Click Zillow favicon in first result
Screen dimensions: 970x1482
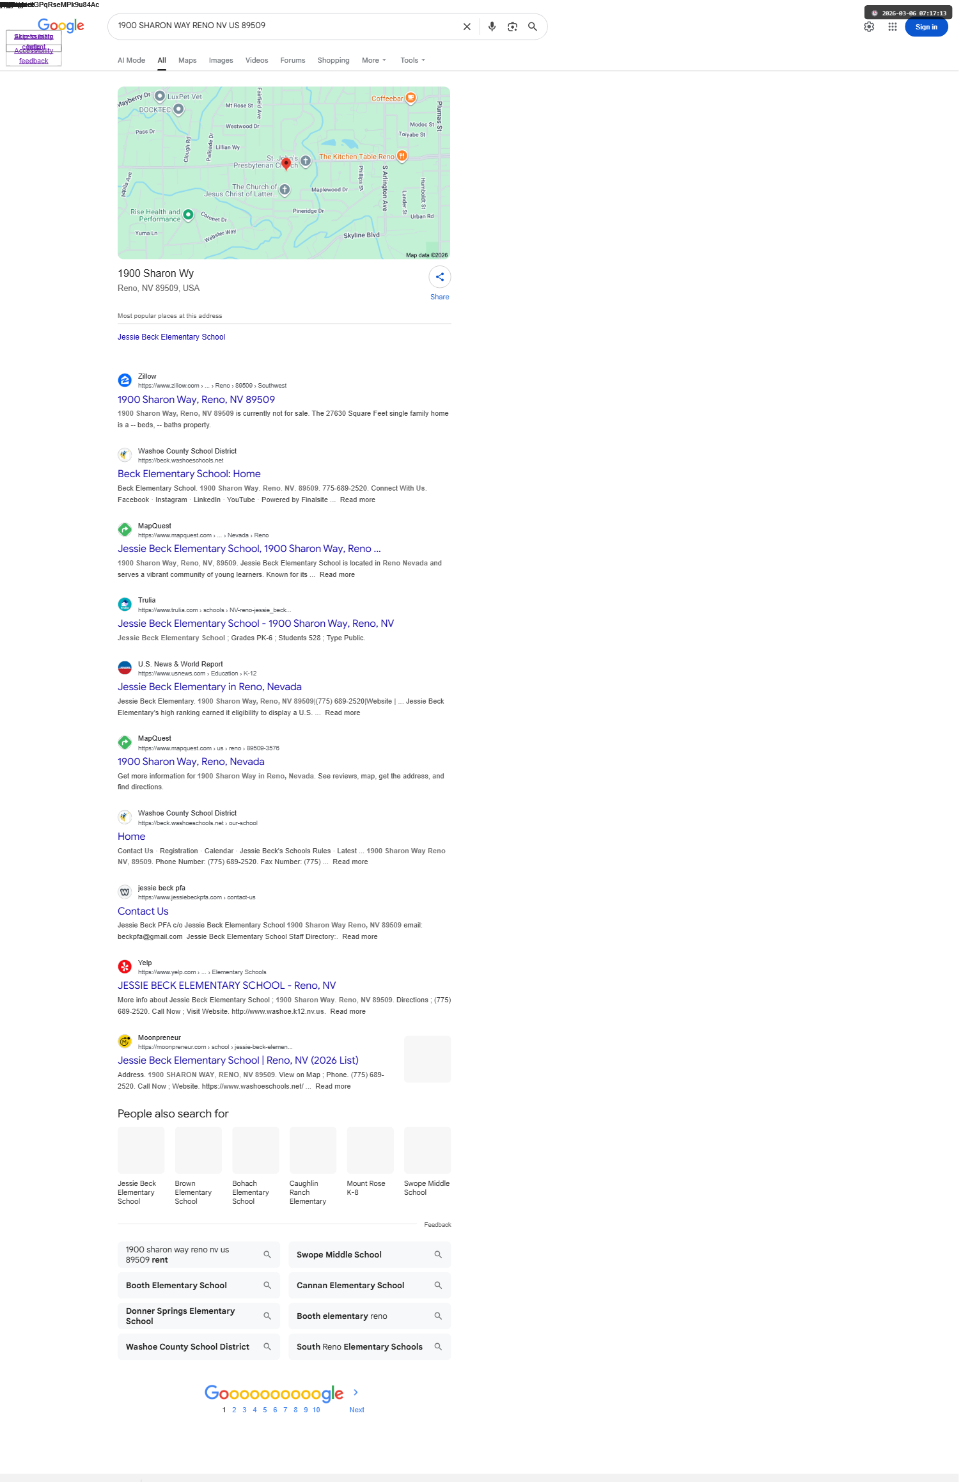125,381
